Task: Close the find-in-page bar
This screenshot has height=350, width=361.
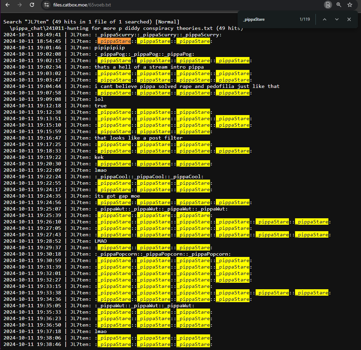Action: pyautogui.click(x=349, y=19)
